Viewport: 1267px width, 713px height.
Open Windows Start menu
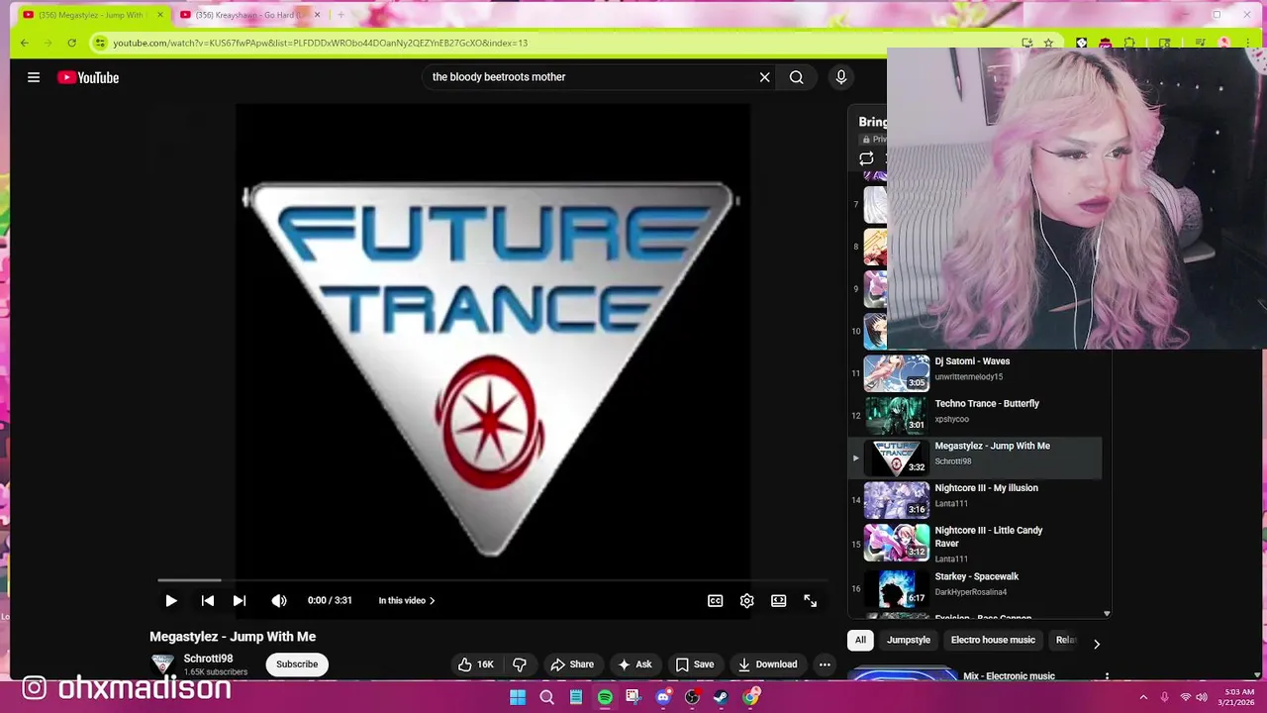pyautogui.click(x=518, y=697)
